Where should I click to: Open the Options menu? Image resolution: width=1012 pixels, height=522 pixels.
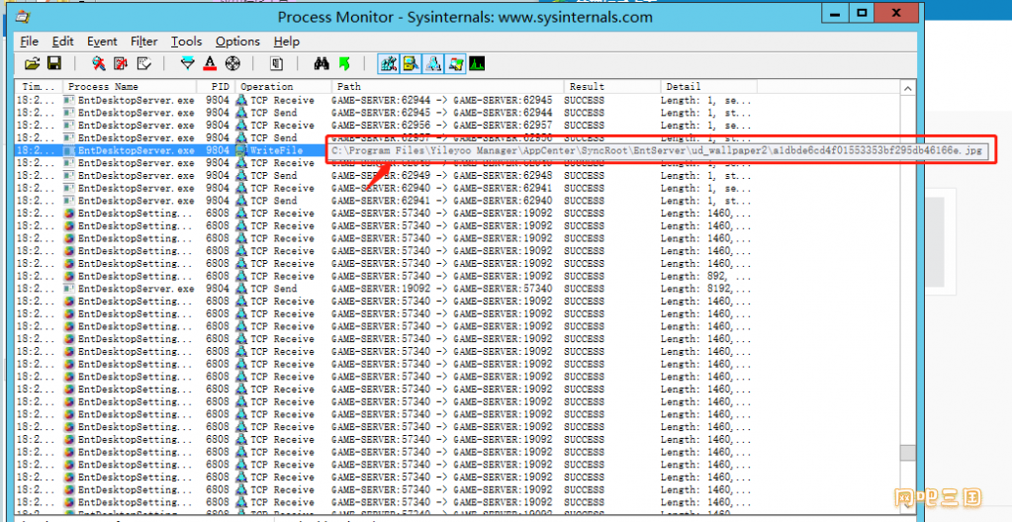point(237,42)
